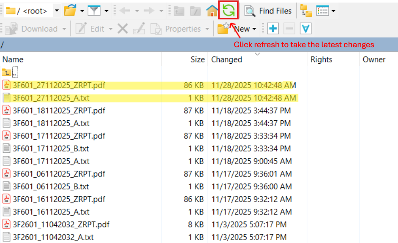Click the green Refresh icon

(x=229, y=11)
